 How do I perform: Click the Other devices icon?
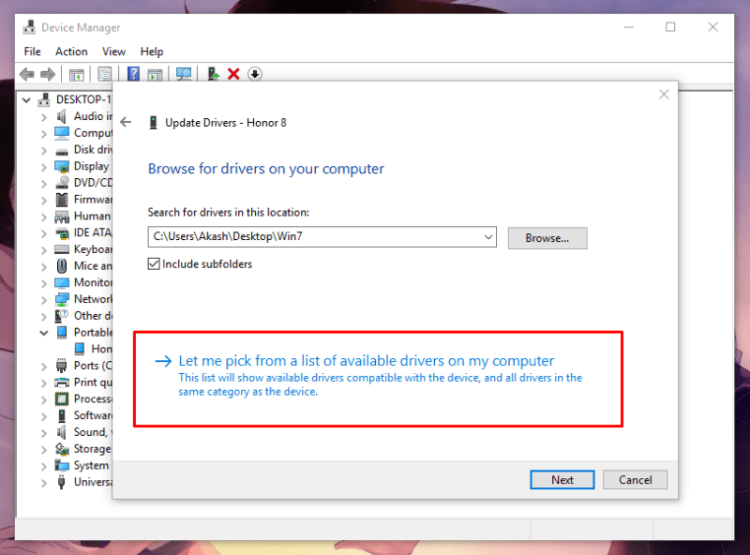pos(62,316)
